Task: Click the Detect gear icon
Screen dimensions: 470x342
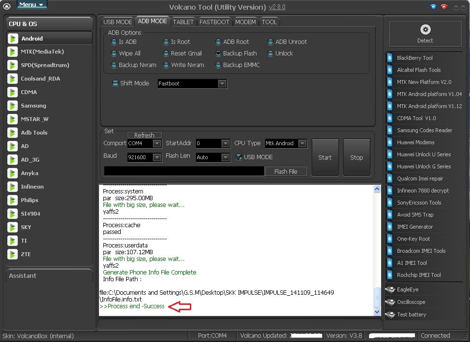Action: (x=425, y=30)
